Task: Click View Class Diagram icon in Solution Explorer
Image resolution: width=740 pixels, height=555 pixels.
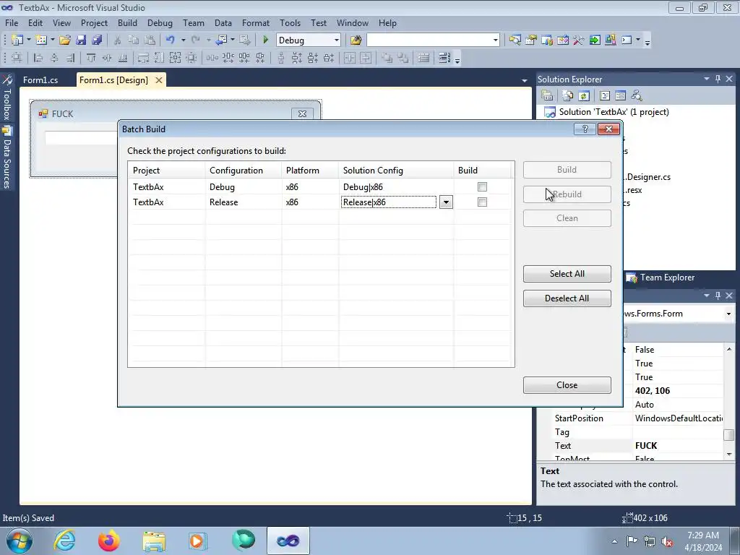Action: (637, 96)
